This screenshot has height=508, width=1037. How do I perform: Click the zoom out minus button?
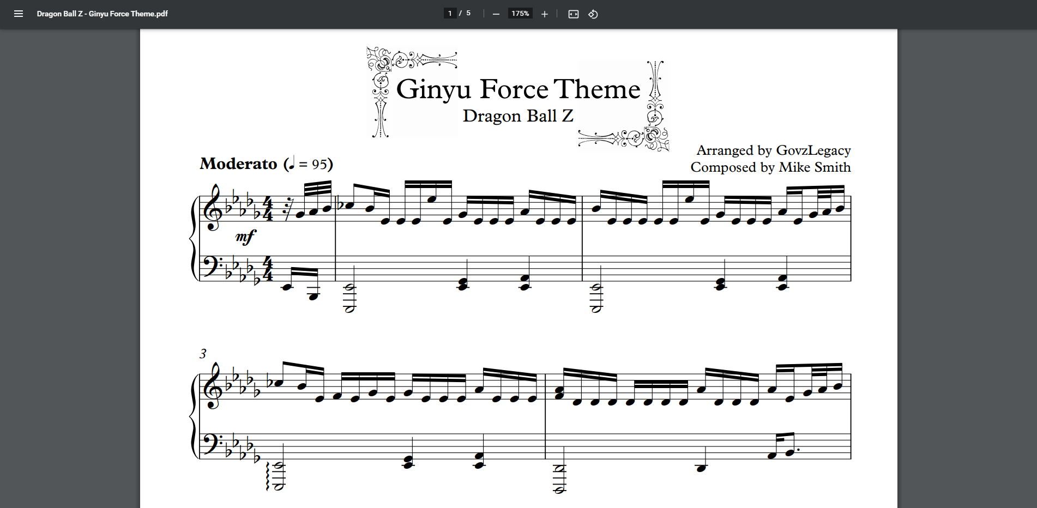(496, 14)
